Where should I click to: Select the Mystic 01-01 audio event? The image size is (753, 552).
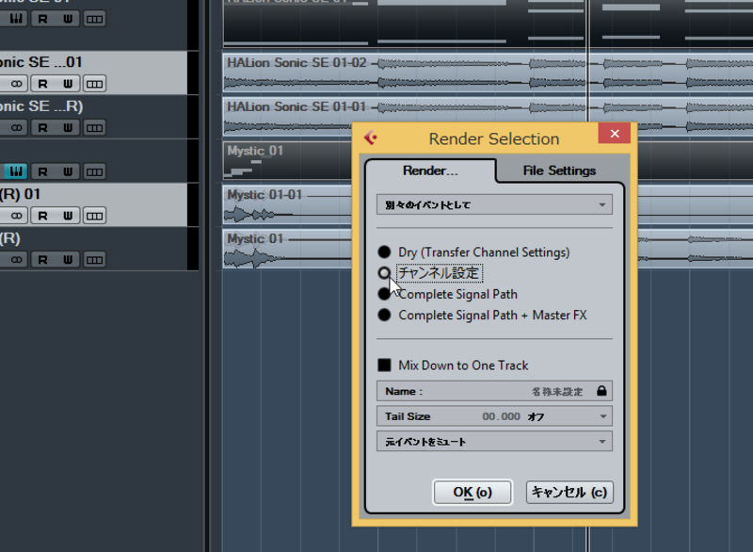point(287,204)
